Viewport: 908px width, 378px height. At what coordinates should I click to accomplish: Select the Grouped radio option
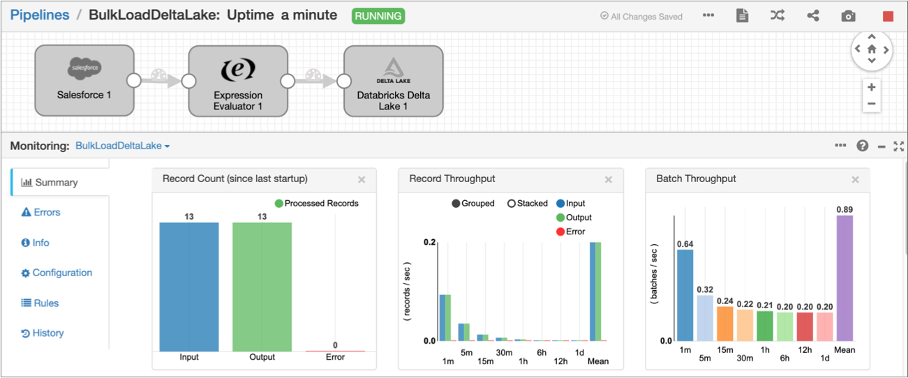click(x=456, y=204)
